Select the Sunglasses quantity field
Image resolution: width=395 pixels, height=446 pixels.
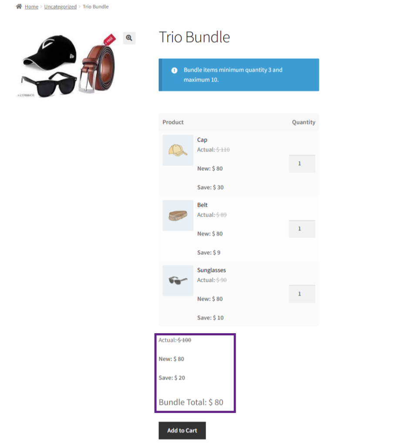302,294
